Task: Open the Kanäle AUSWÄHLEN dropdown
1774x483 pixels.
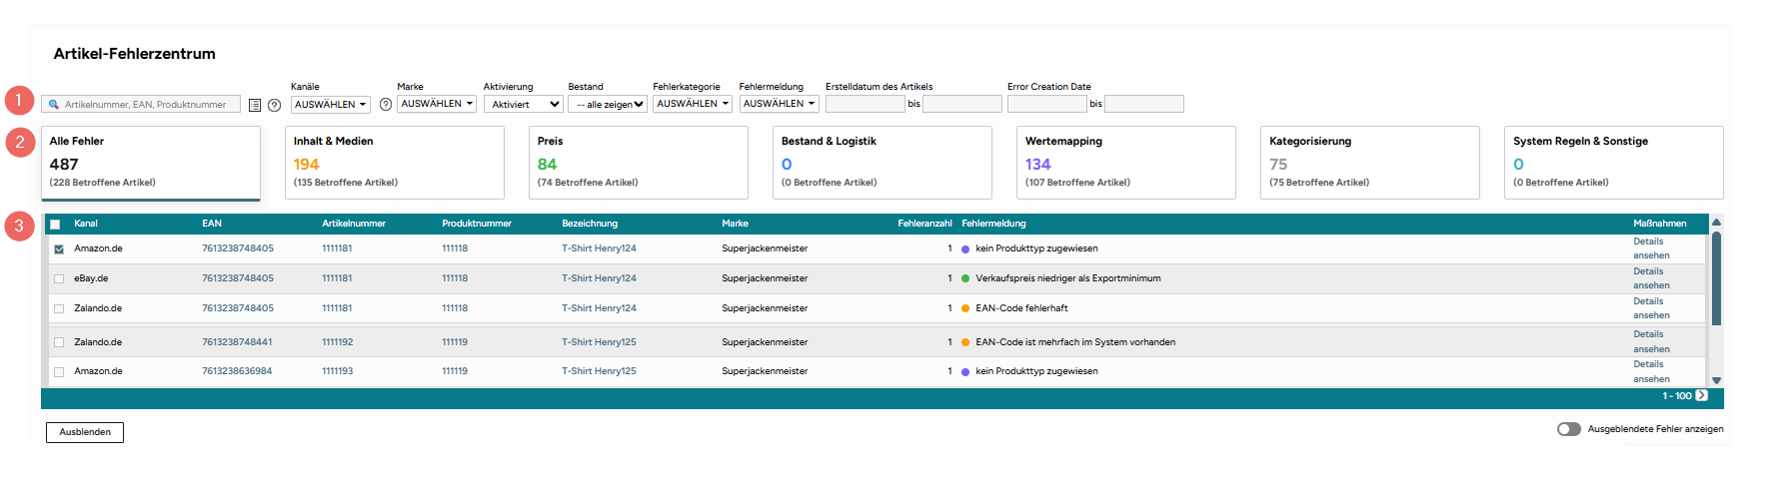Action: (x=331, y=104)
